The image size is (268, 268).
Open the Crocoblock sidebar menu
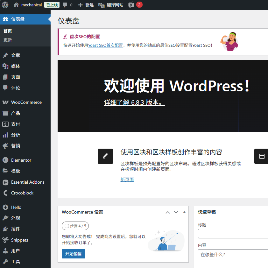(x=22, y=193)
